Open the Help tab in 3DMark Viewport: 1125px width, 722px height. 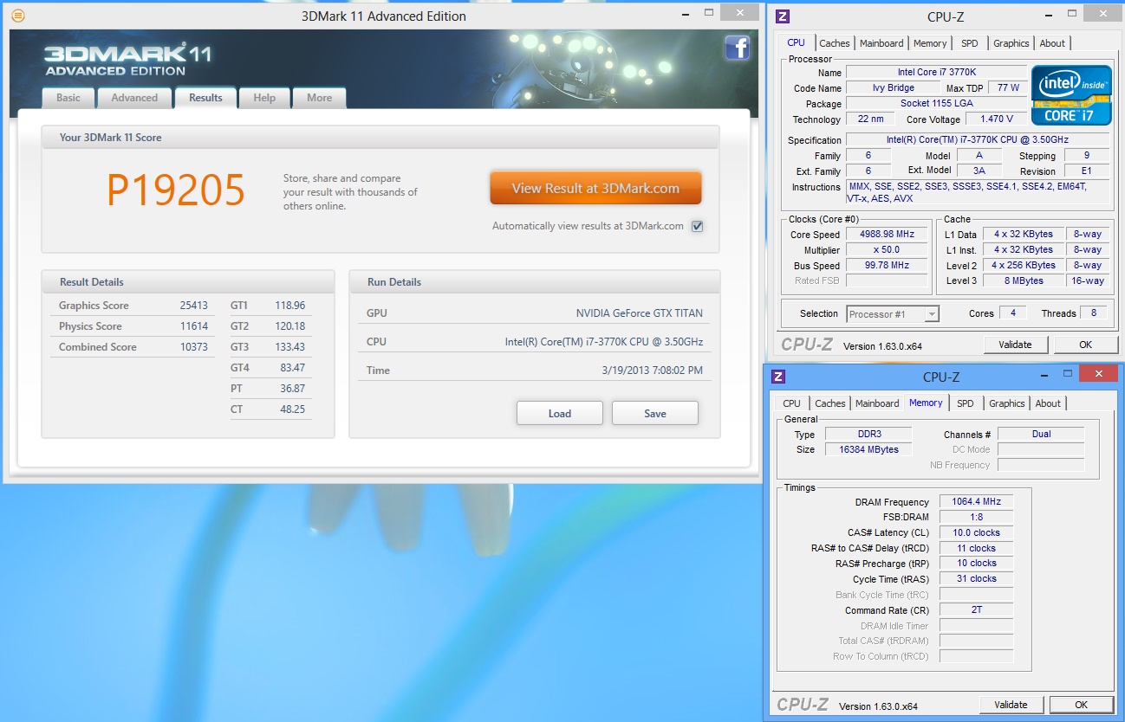point(264,98)
